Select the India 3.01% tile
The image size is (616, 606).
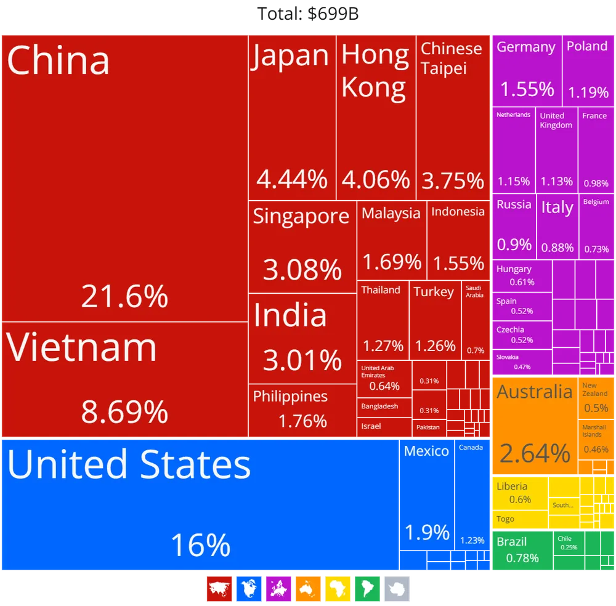pyautogui.click(x=302, y=339)
